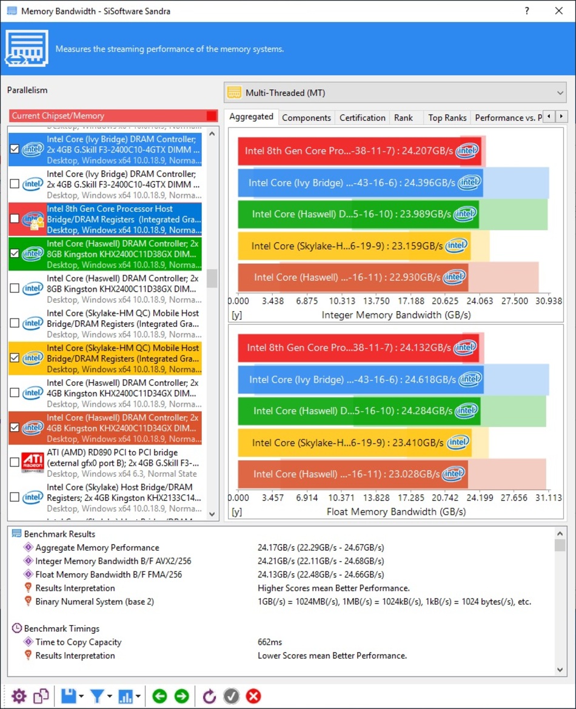Click the device list scrollbar down arrow

coord(212,514)
